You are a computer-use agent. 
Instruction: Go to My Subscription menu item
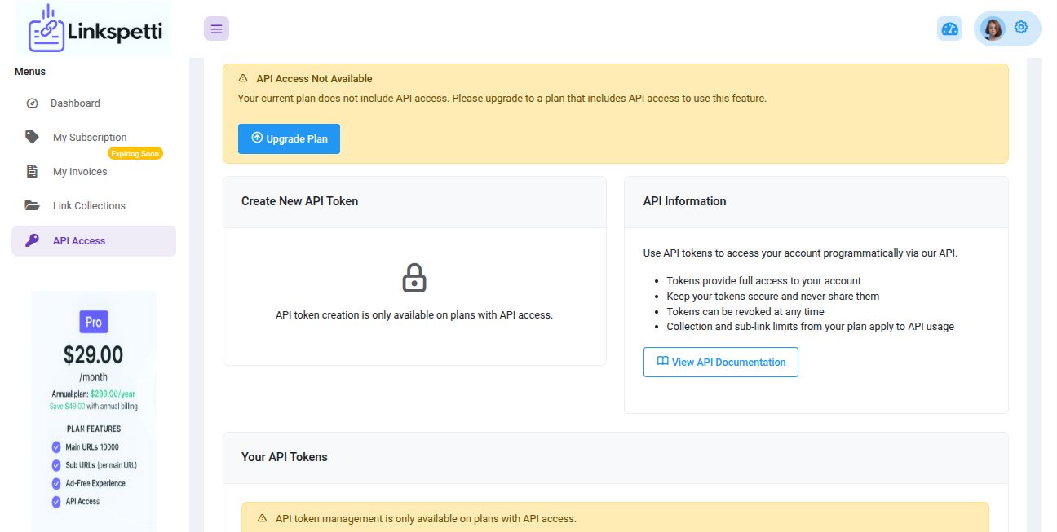(90, 138)
